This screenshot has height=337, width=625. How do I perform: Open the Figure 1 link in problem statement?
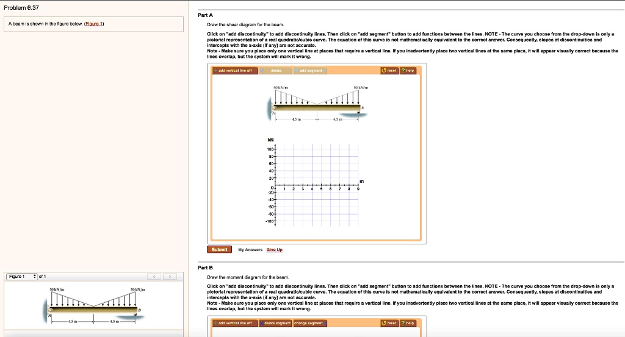point(94,24)
